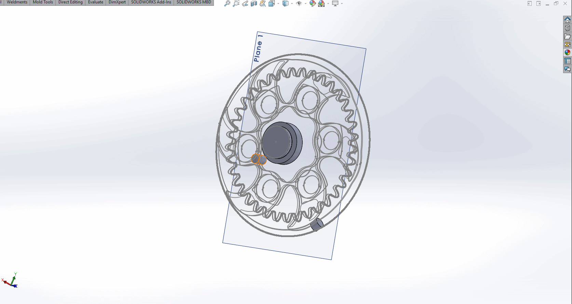Open the SOLIDWORKS Forum chat bubbles icon
The height and width of the screenshot is (304, 572).
click(x=568, y=69)
